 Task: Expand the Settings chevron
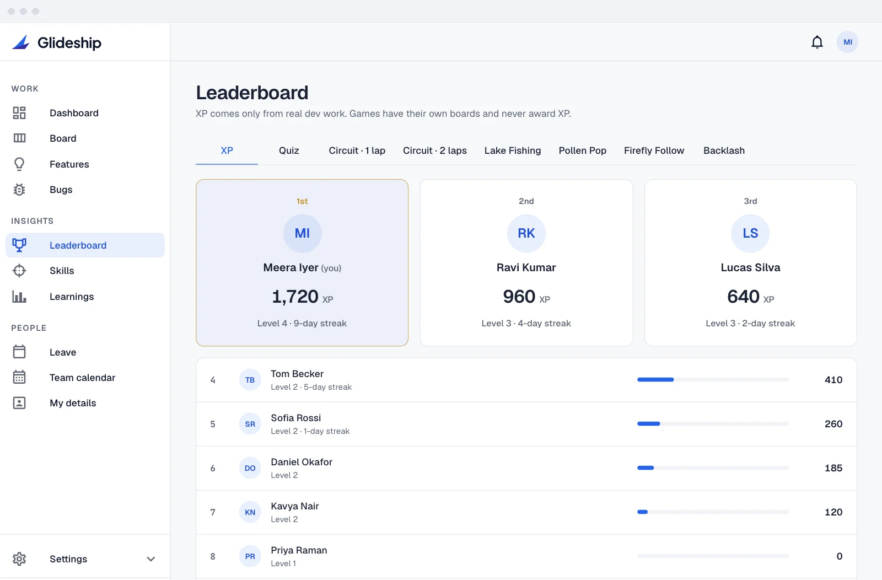pyautogui.click(x=151, y=559)
